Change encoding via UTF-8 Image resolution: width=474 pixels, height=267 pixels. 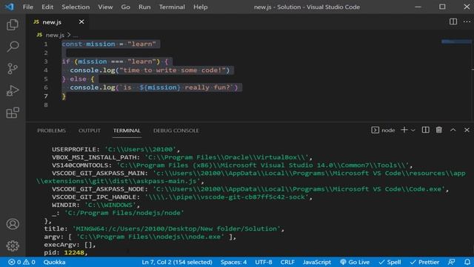point(264,262)
